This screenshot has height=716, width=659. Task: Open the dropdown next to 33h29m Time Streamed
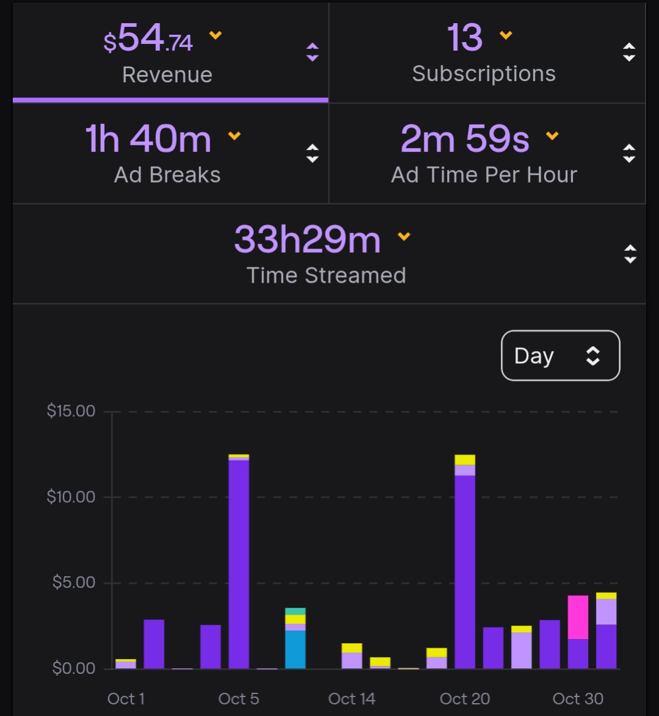[402, 237]
